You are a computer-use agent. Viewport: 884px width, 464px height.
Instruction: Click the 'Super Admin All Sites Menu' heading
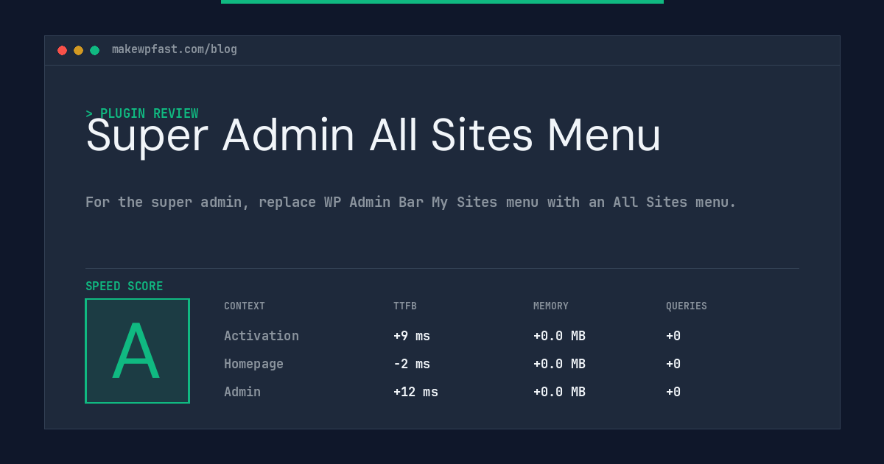(373, 136)
